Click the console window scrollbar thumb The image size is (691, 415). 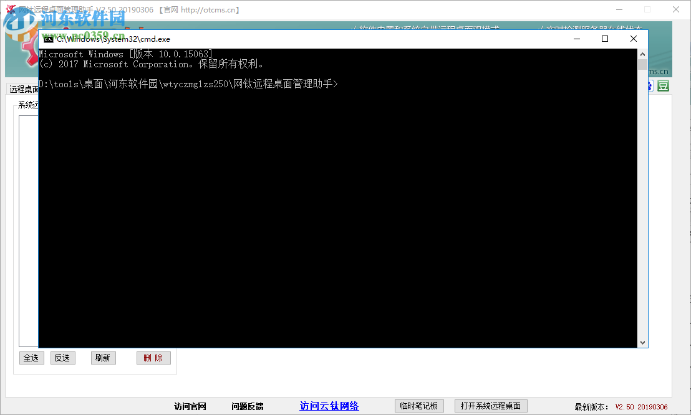tap(643, 65)
